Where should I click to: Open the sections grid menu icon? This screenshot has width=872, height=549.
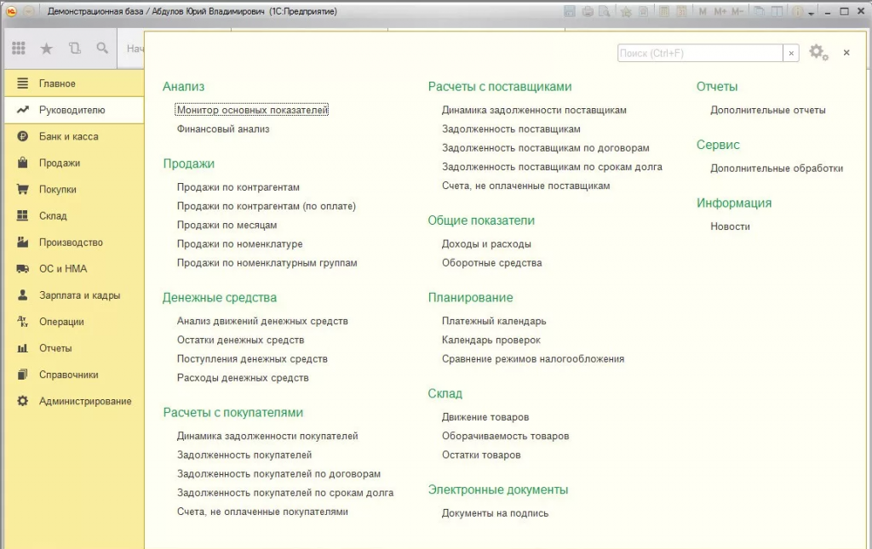tap(19, 49)
